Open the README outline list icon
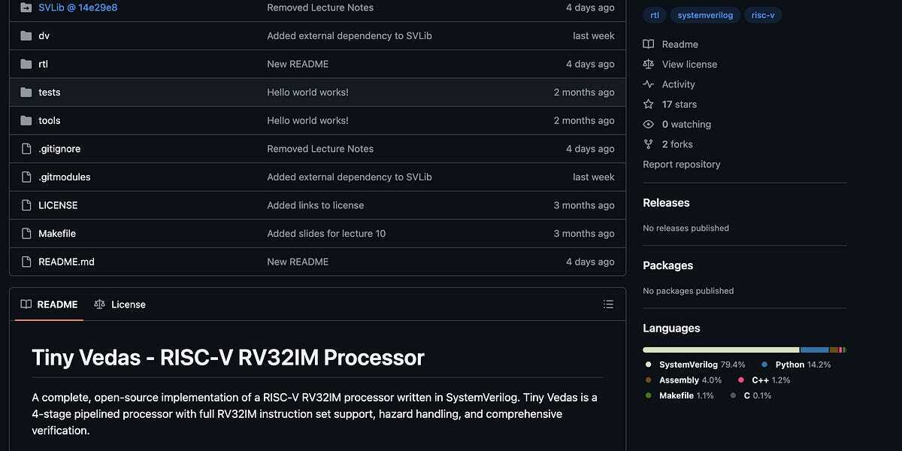902x451 pixels. tap(608, 304)
